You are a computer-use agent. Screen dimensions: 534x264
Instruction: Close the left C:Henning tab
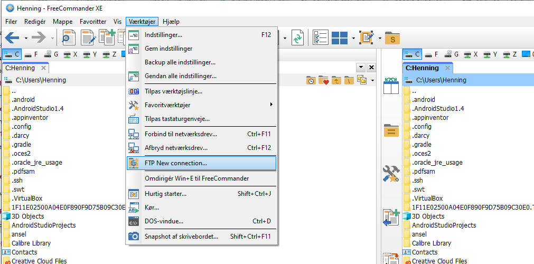[x=44, y=68]
